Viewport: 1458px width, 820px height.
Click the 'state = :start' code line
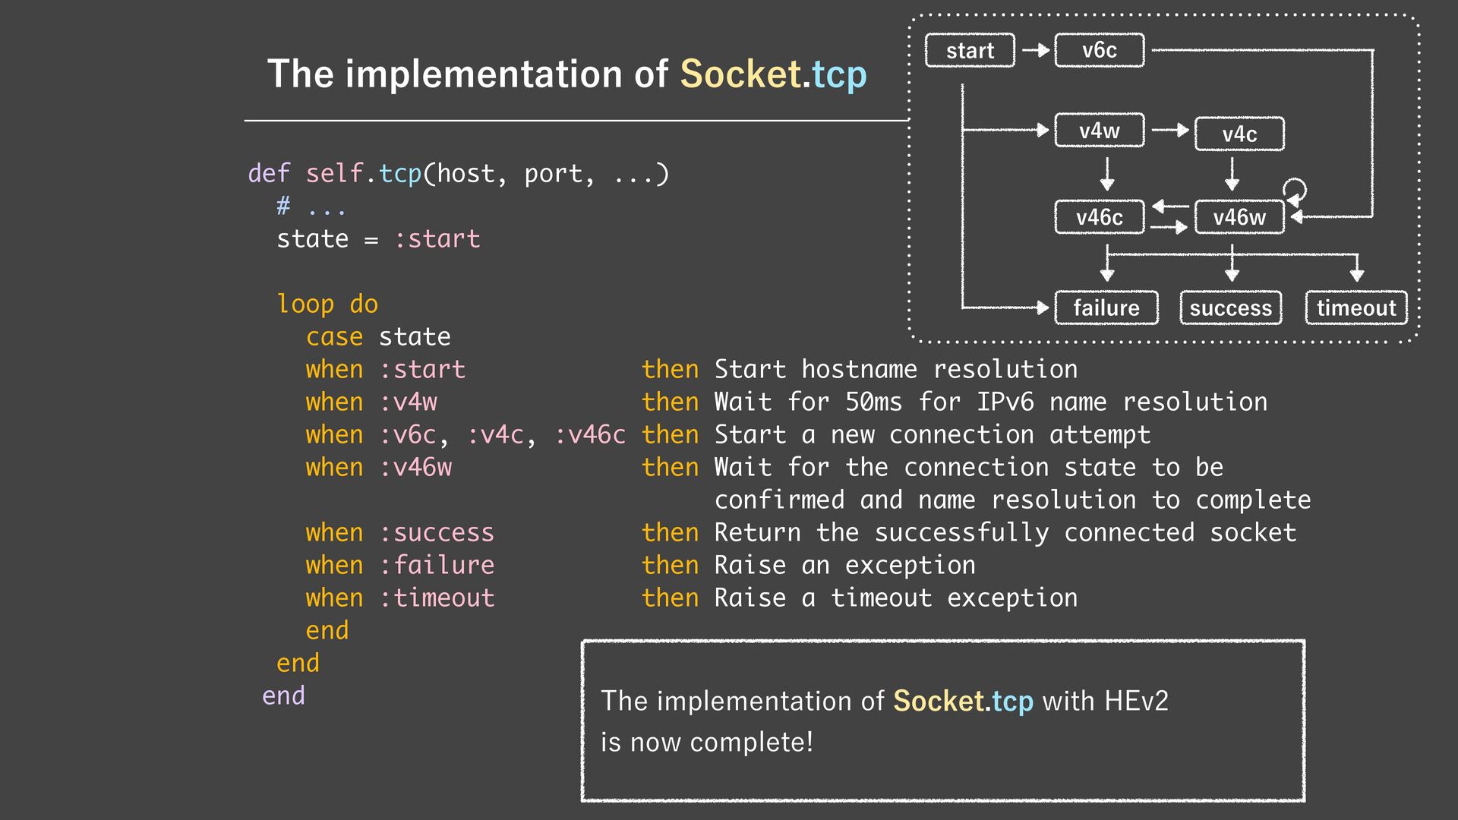coord(378,239)
